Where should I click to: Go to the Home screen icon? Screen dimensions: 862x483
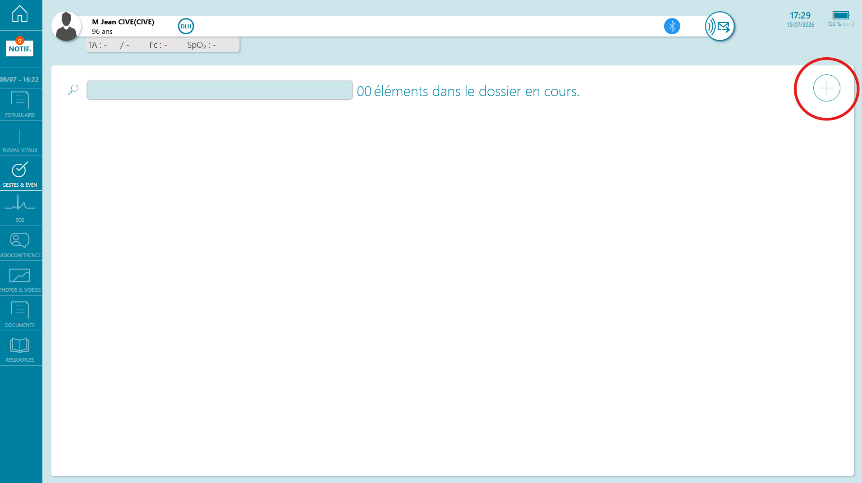(20, 14)
